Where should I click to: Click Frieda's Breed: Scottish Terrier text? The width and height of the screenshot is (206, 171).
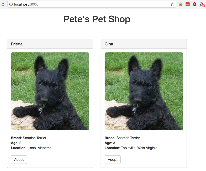[x=29, y=138]
